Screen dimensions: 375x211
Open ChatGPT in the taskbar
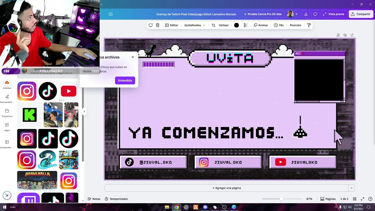186,207
